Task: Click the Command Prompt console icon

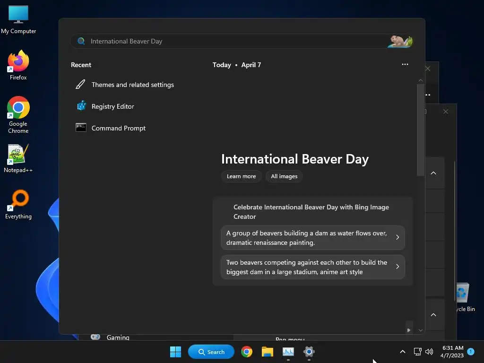Action: (x=81, y=128)
